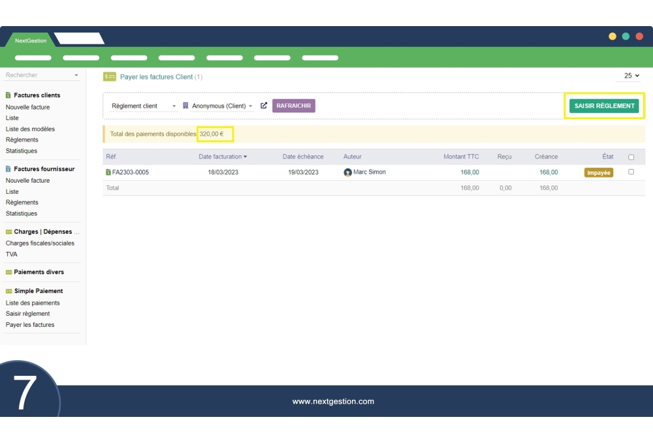The width and height of the screenshot is (653, 443).
Task: Click the Simple Paiement money icon
Action: point(8,291)
